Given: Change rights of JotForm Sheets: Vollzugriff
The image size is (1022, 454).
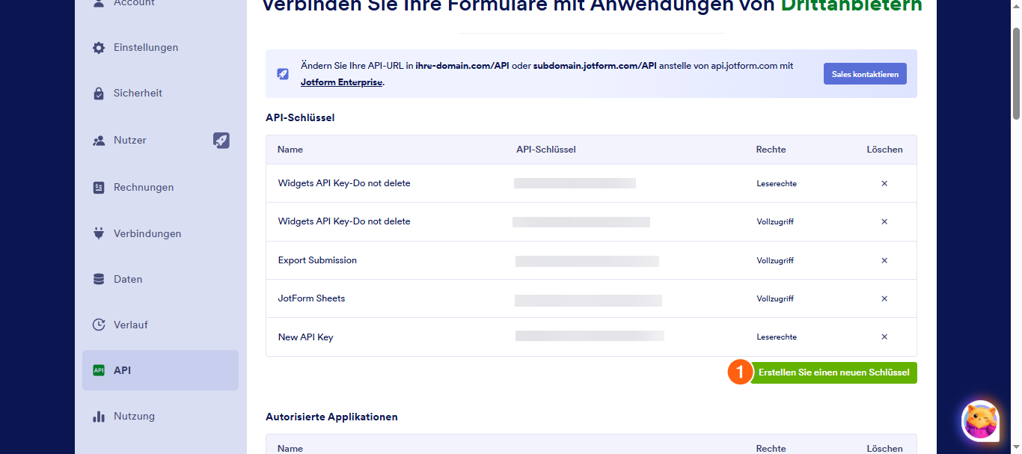Looking at the screenshot, I should tap(775, 298).
